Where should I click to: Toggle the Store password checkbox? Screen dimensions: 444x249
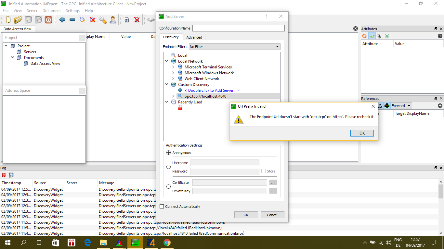coord(264,171)
